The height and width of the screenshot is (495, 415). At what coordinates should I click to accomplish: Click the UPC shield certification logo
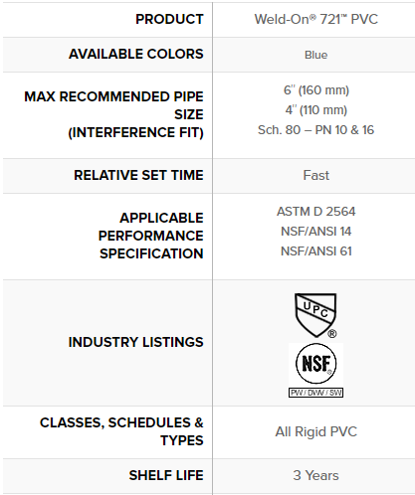click(x=315, y=315)
